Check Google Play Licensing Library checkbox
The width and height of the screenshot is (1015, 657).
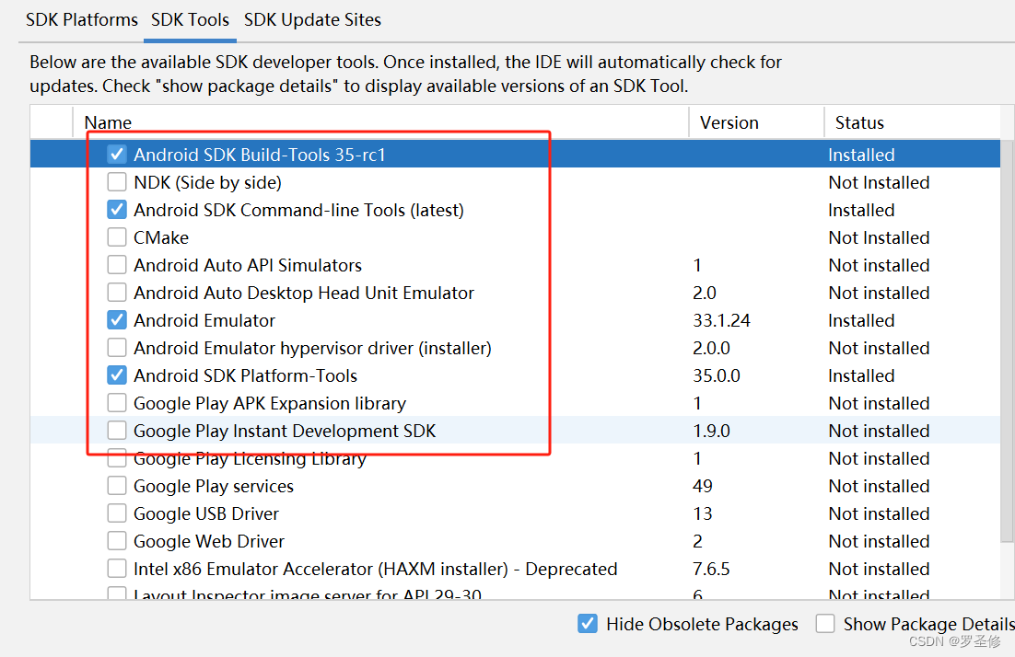pos(117,460)
